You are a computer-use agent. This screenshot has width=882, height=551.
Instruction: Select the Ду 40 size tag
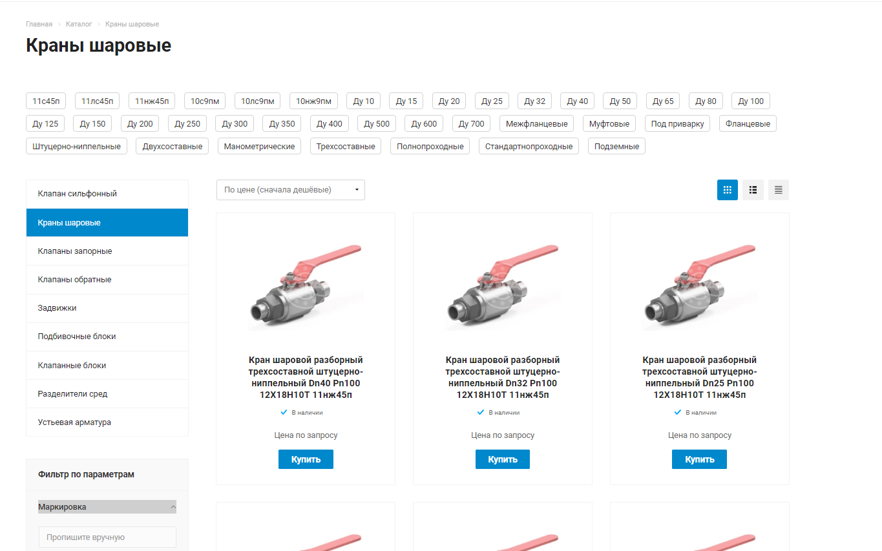tap(578, 101)
